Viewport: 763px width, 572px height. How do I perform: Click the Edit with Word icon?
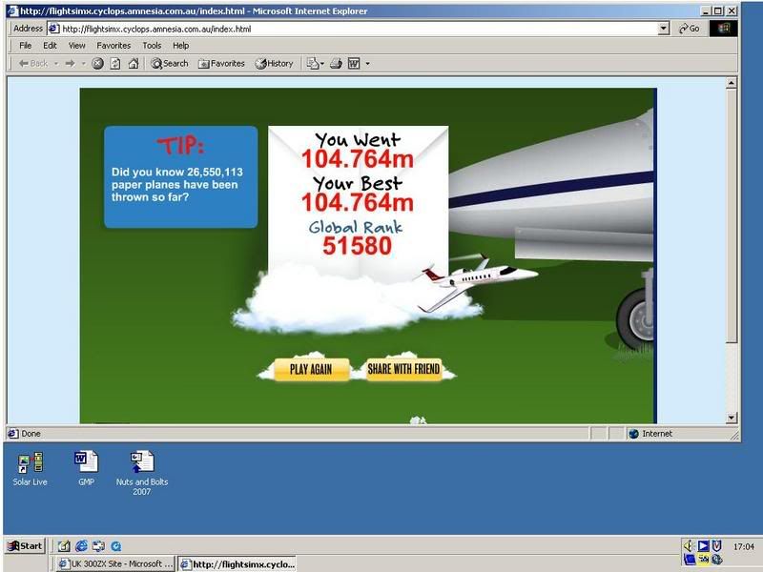(x=353, y=64)
